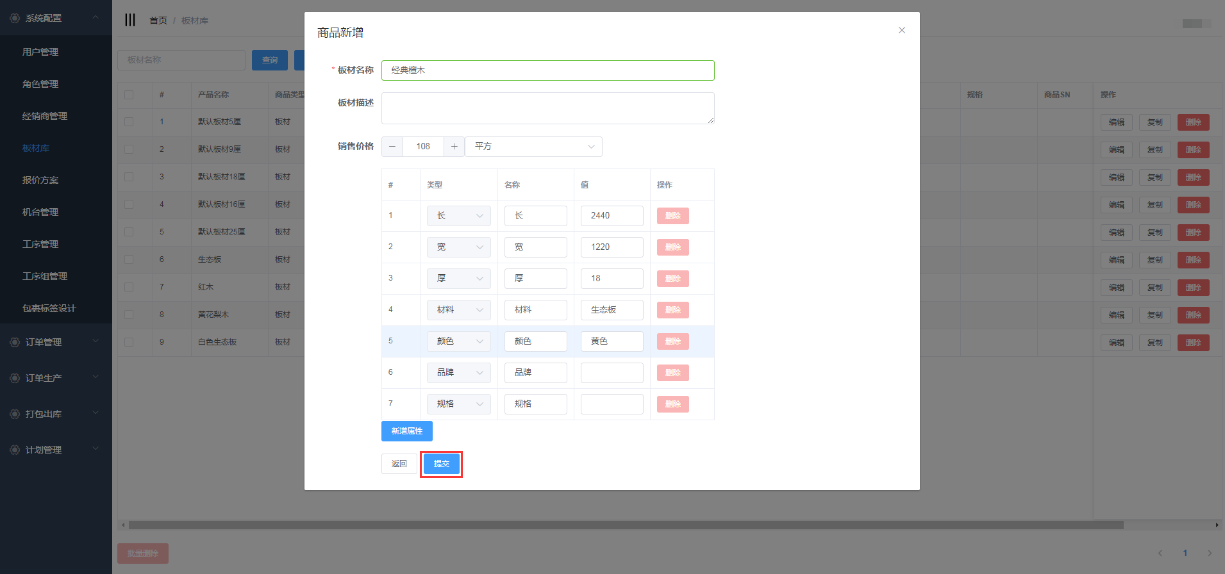
Task: Click the horizontal scrollbar at table bottom
Action: pos(625,525)
